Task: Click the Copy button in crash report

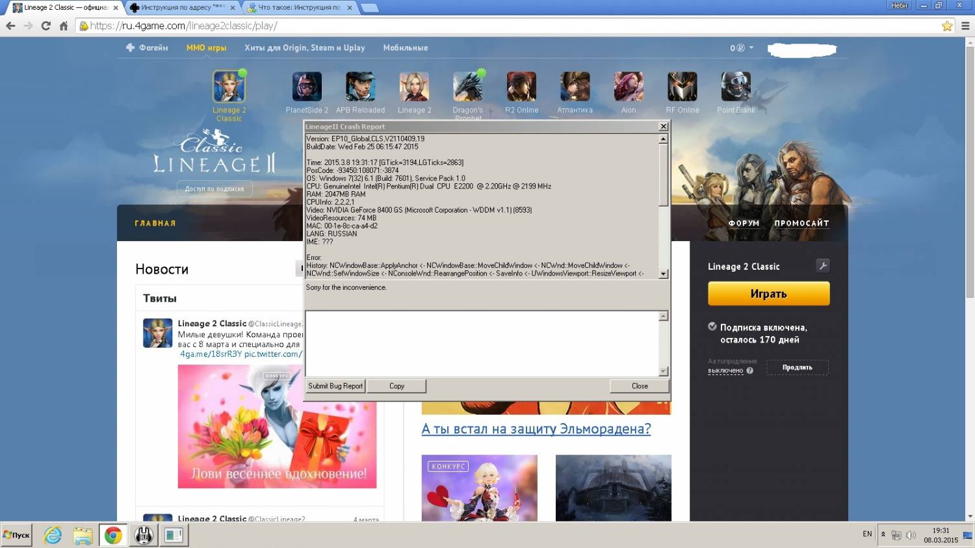Action: (396, 386)
